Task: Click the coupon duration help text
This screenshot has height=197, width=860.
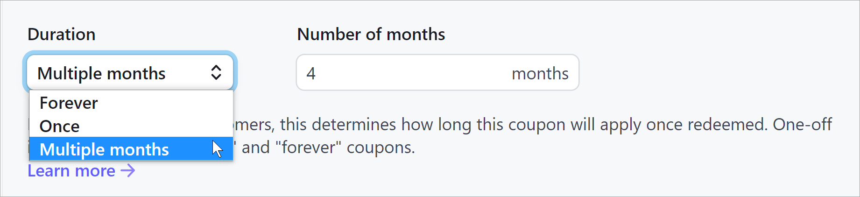Action: (x=467, y=125)
